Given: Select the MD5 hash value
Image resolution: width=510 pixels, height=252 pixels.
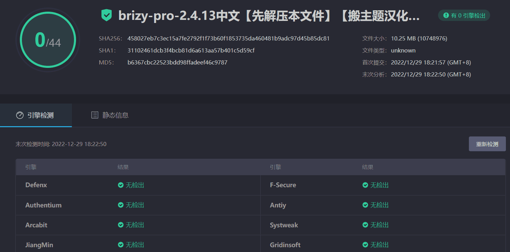Looking at the screenshot, I should coord(177,62).
